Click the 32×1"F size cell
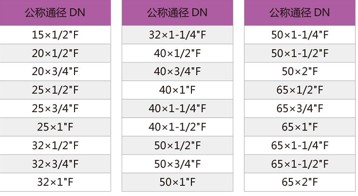 pyautogui.click(x=55, y=182)
